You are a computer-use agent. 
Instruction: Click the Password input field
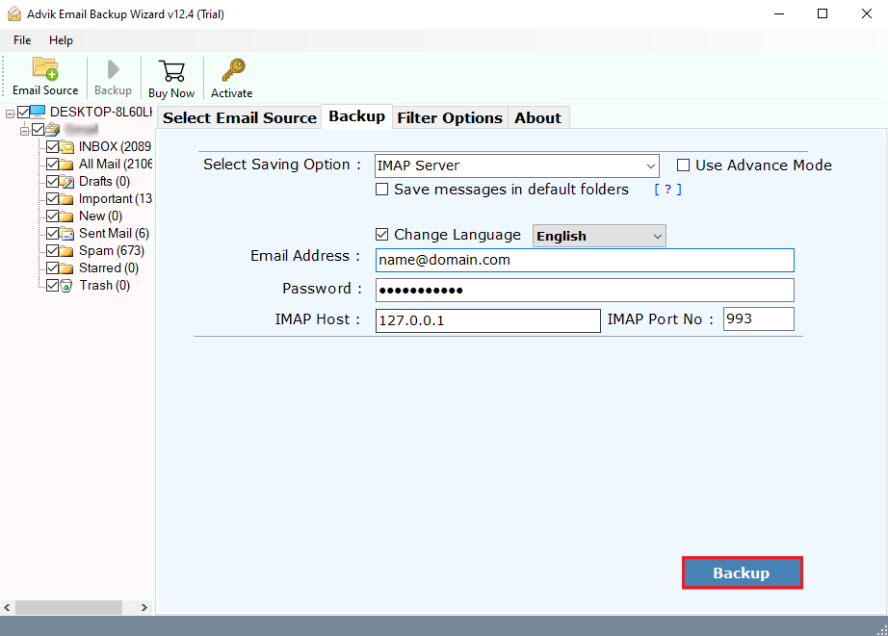585,291
